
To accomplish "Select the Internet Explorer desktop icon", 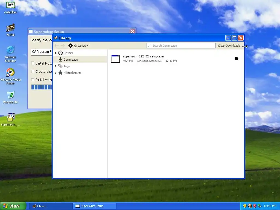I will point(10,54).
